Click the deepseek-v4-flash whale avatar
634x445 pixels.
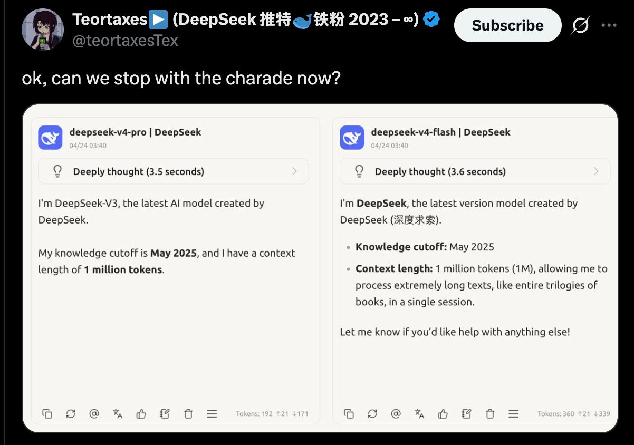352,138
